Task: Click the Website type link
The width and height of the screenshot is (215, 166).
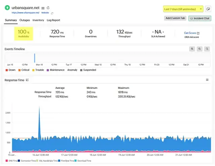Action: coord(45,13)
